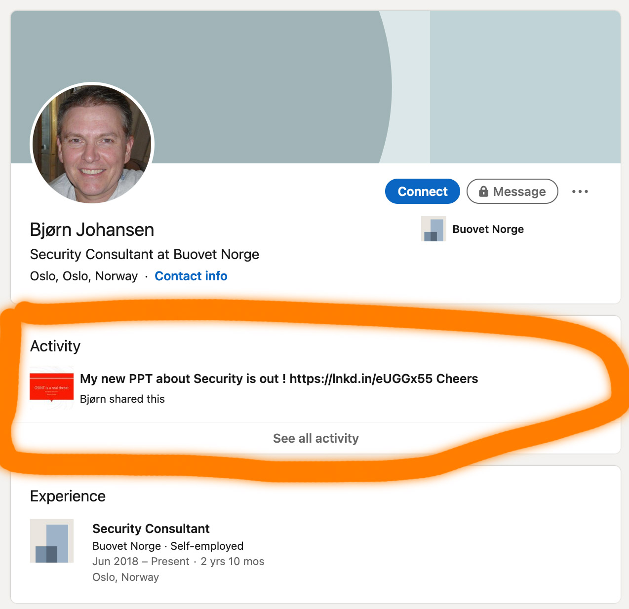Click the Experience section heading
Screen dimensions: 629x609
pyautogui.click(x=68, y=496)
